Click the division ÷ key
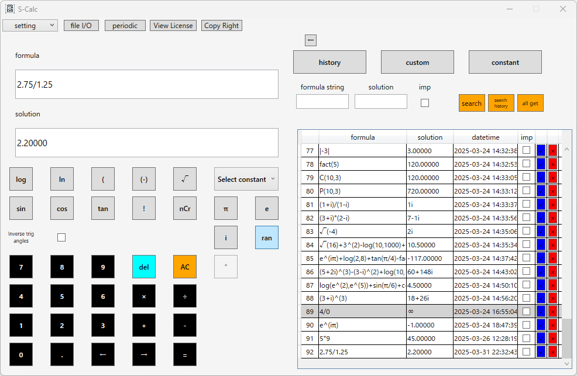This screenshot has width=577, height=376. coord(185,296)
